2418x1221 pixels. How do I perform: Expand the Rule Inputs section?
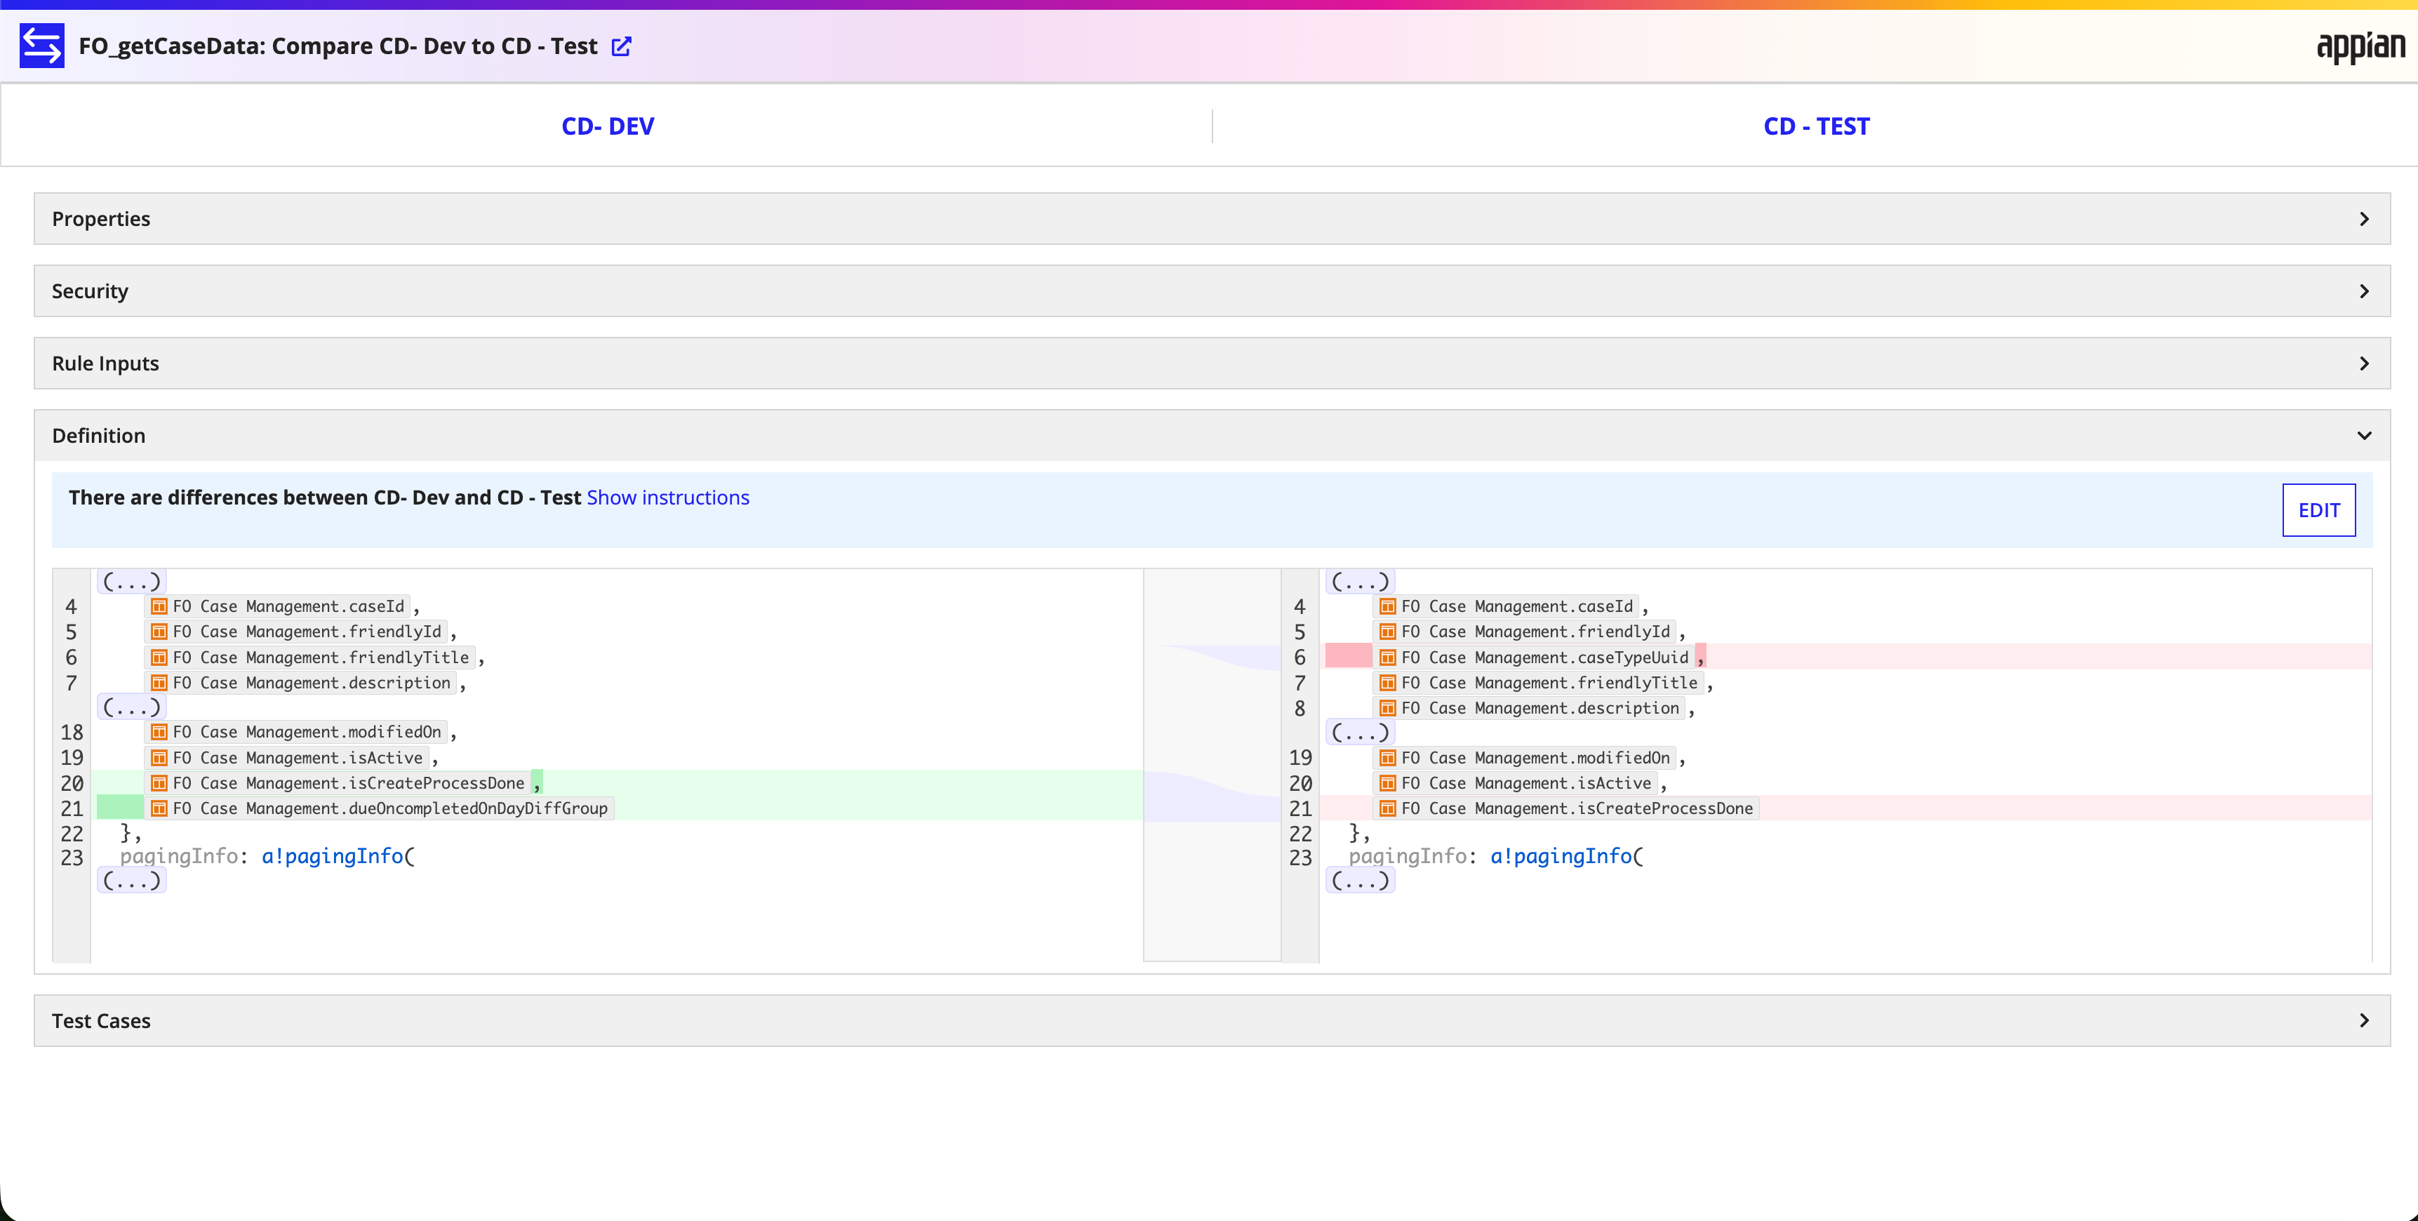pyautogui.click(x=1212, y=363)
